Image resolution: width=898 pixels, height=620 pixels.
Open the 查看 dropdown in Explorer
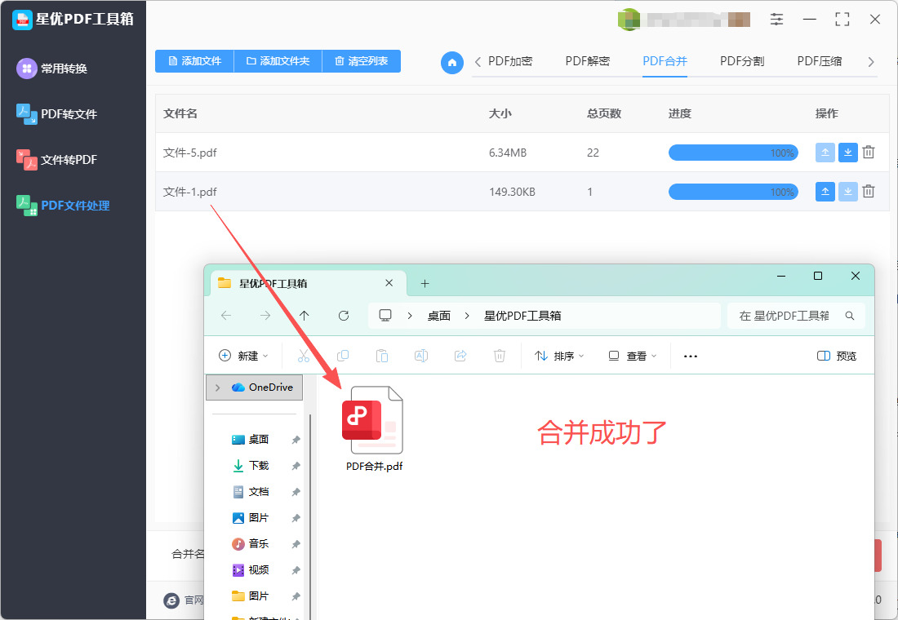[x=632, y=356]
